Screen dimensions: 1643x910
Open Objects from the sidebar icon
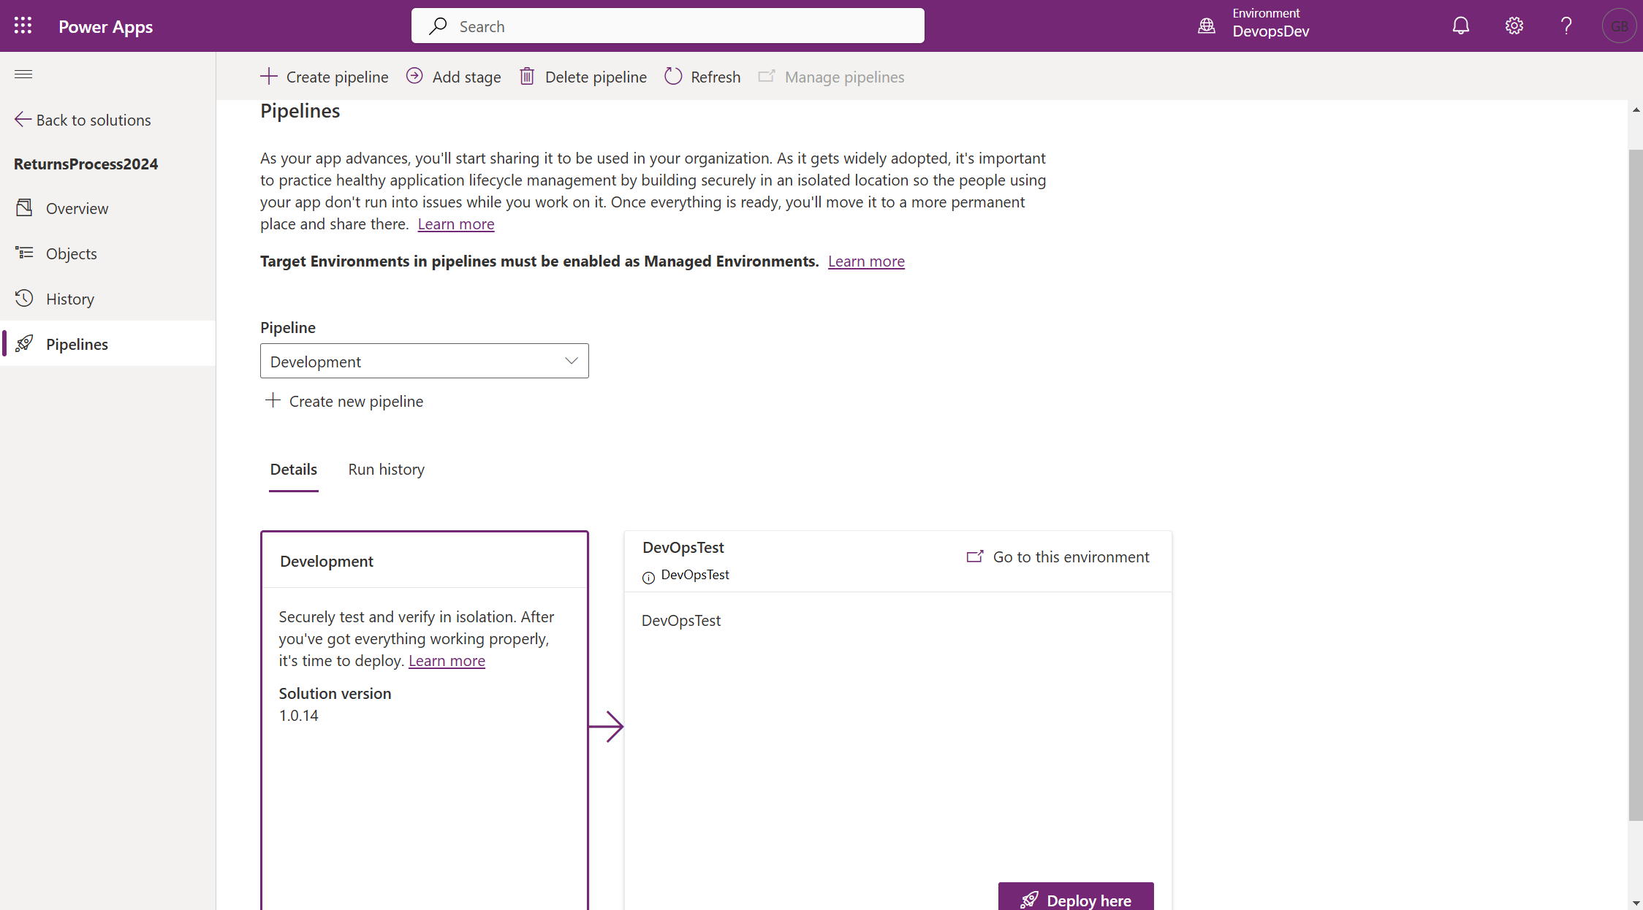pos(25,253)
